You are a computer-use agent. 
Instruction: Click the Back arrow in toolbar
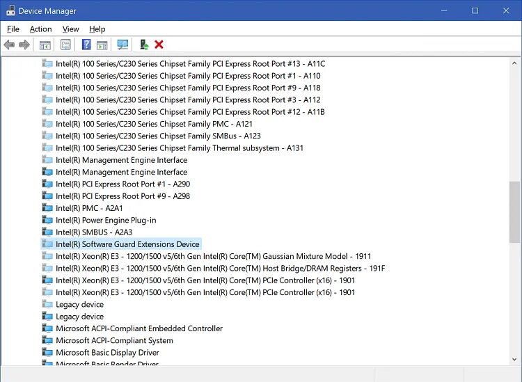click(x=9, y=45)
